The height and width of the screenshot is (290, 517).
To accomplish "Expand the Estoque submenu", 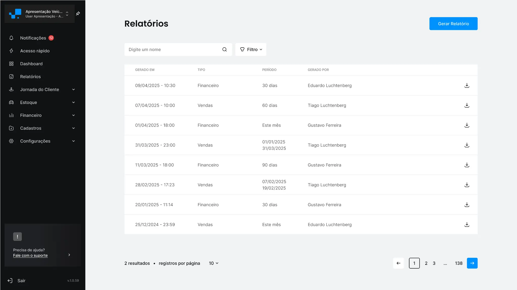I will pyautogui.click(x=73, y=102).
